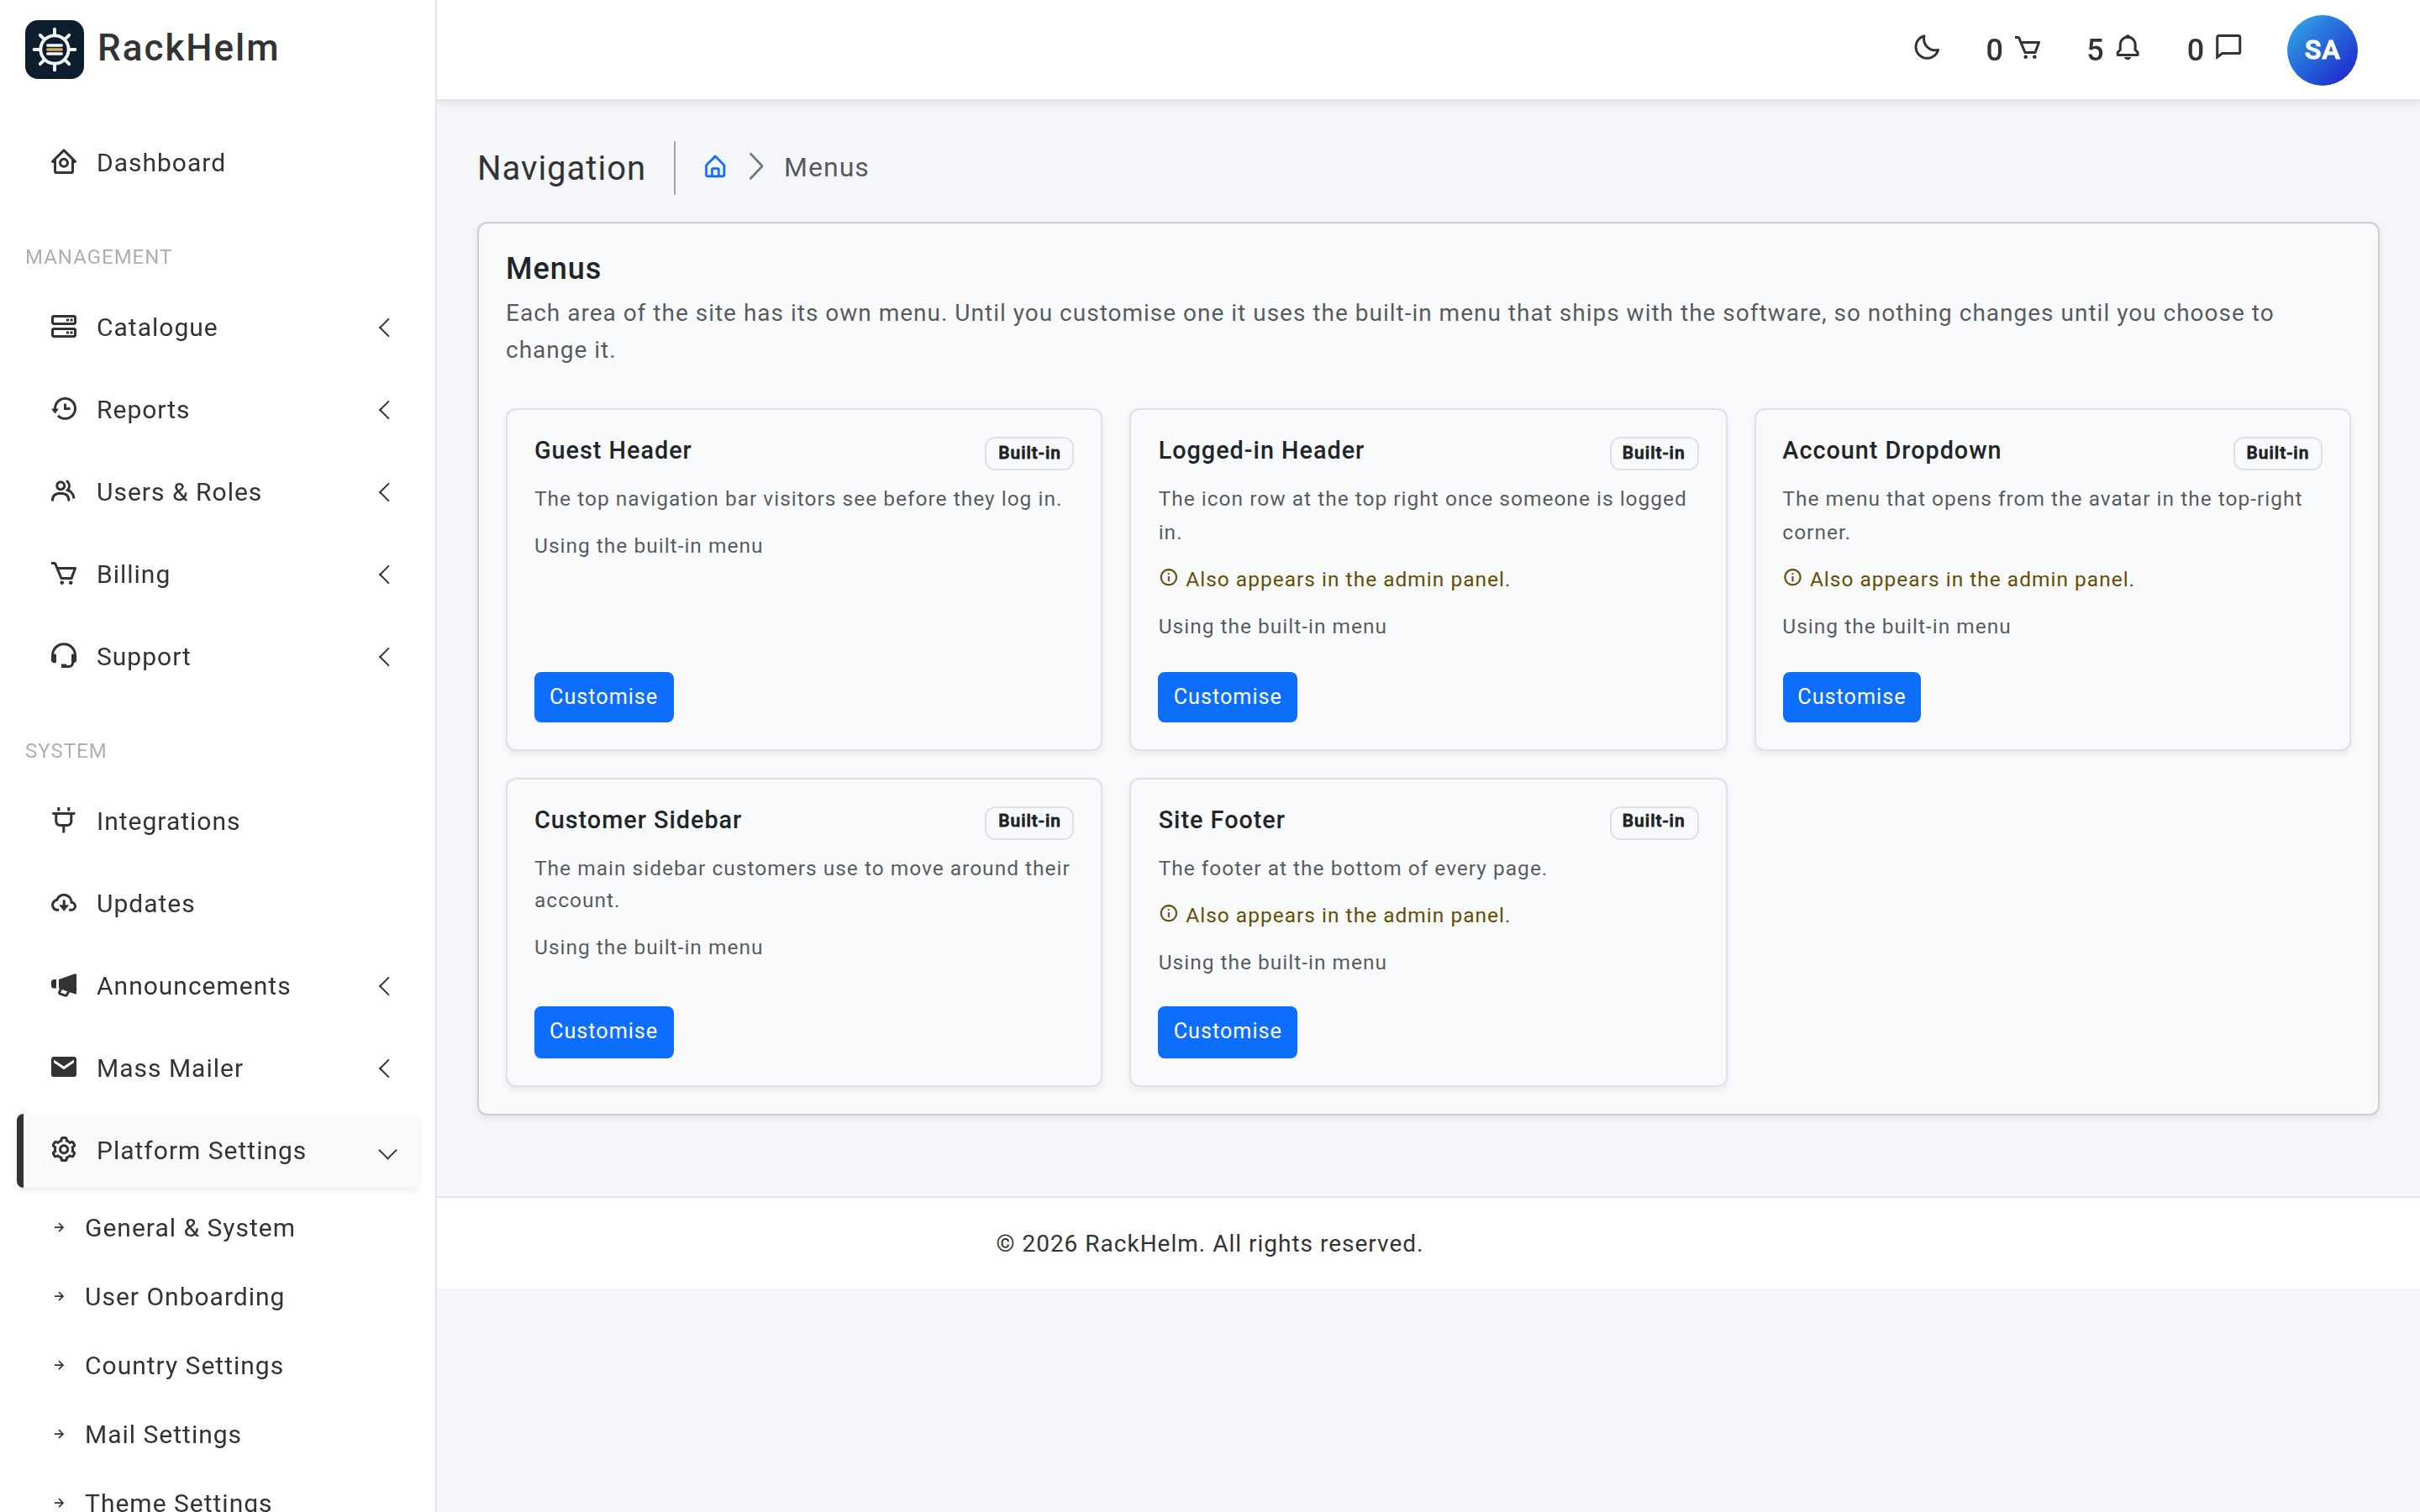Customise the Account Dropdown menu
This screenshot has width=2420, height=1512.
click(1851, 696)
